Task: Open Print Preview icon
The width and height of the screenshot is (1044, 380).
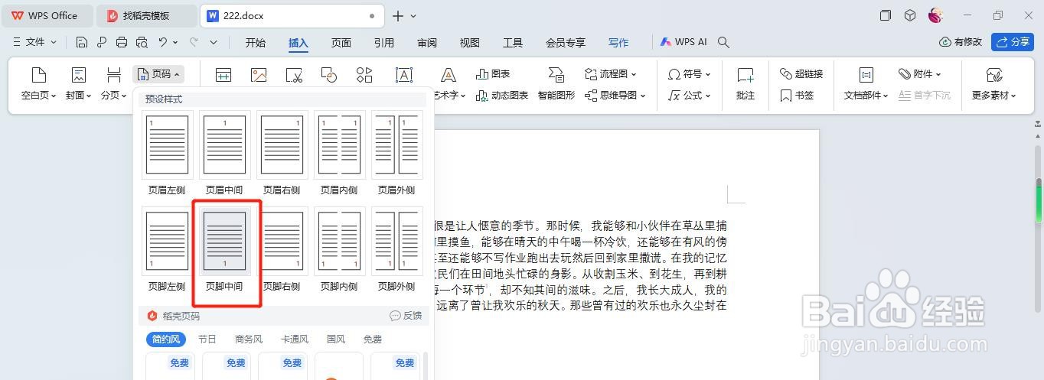Action: (142, 42)
